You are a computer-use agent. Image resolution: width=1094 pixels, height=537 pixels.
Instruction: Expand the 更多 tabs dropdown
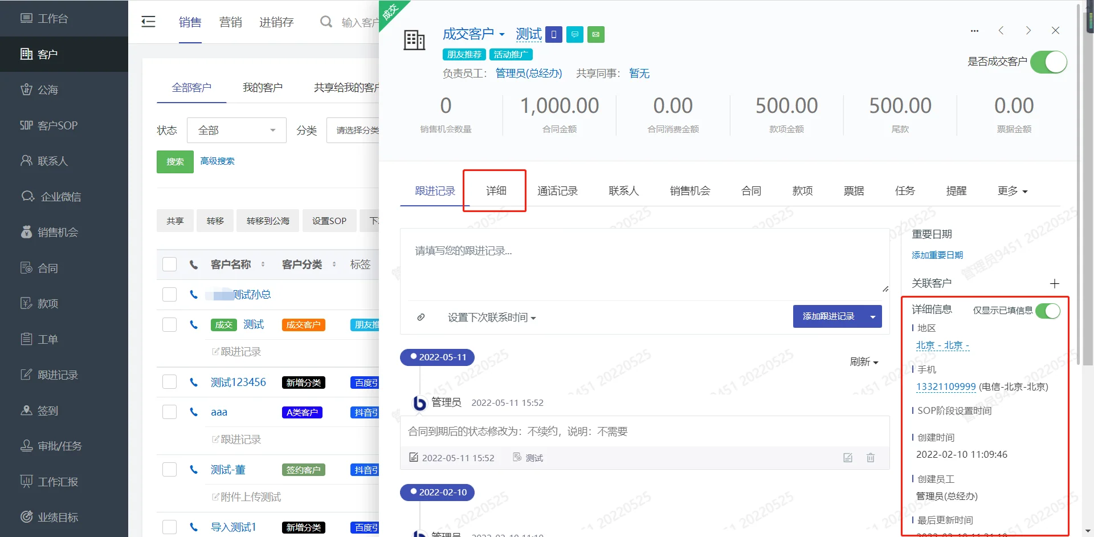(1013, 191)
